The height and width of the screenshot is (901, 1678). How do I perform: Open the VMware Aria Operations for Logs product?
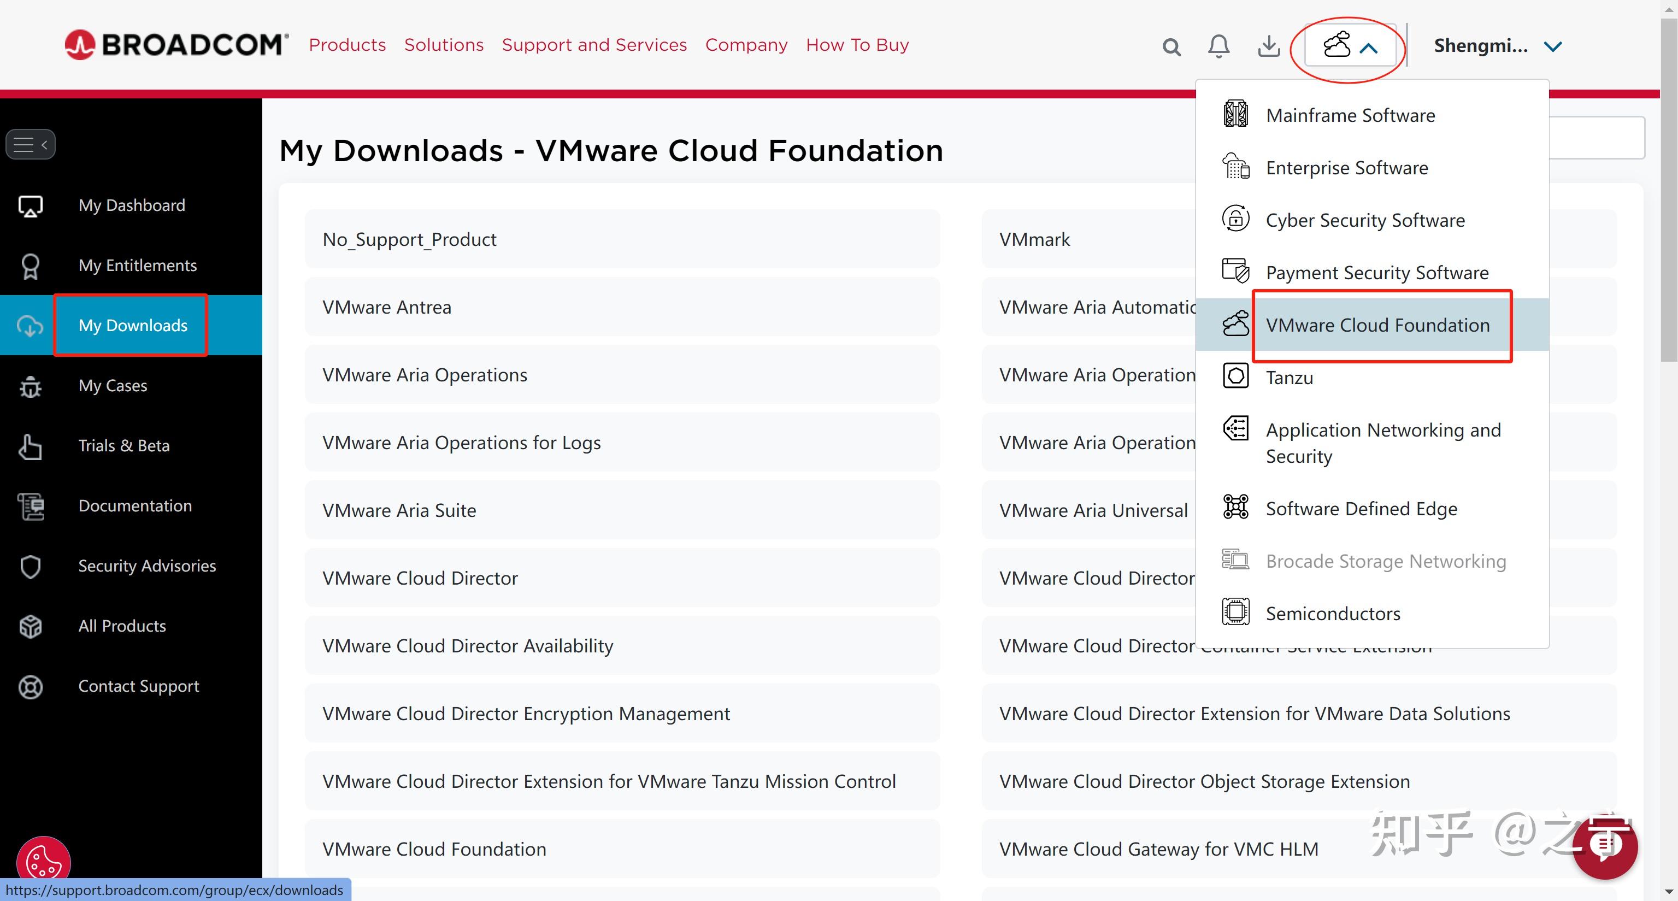point(461,443)
